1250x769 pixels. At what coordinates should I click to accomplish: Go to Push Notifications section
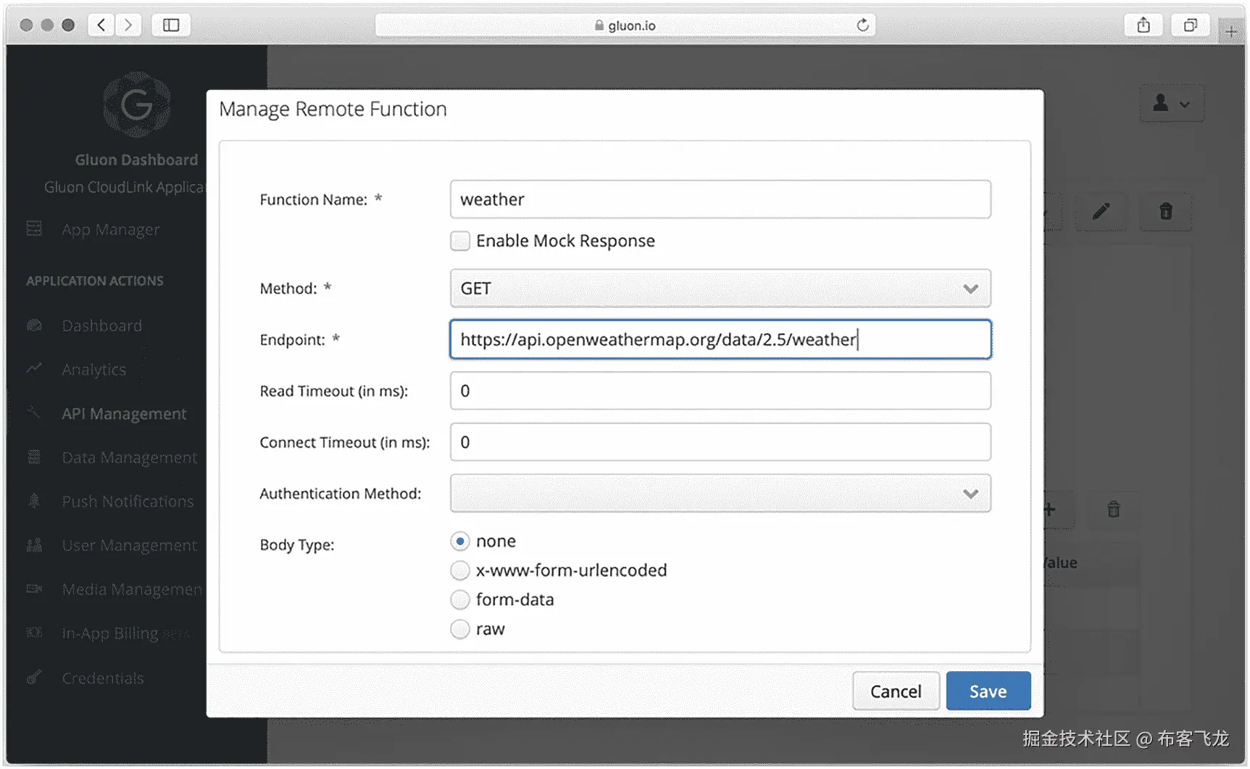point(128,502)
